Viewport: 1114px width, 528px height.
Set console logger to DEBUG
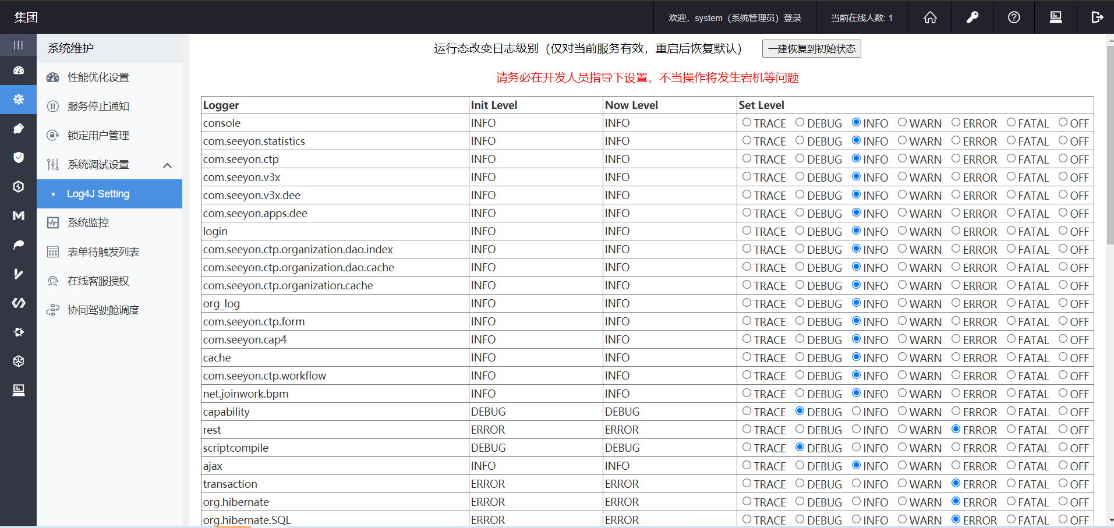(x=800, y=123)
